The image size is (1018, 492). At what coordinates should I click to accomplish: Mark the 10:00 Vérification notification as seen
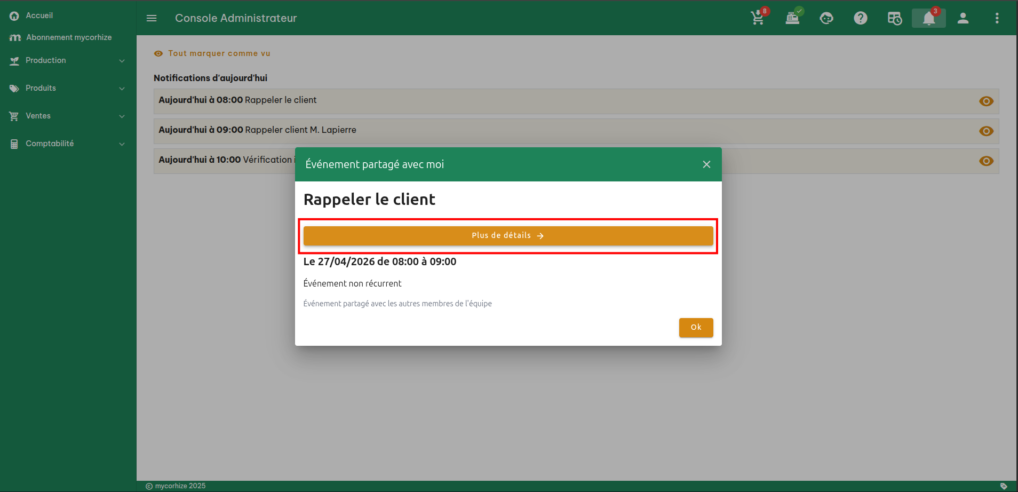[987, 161]
